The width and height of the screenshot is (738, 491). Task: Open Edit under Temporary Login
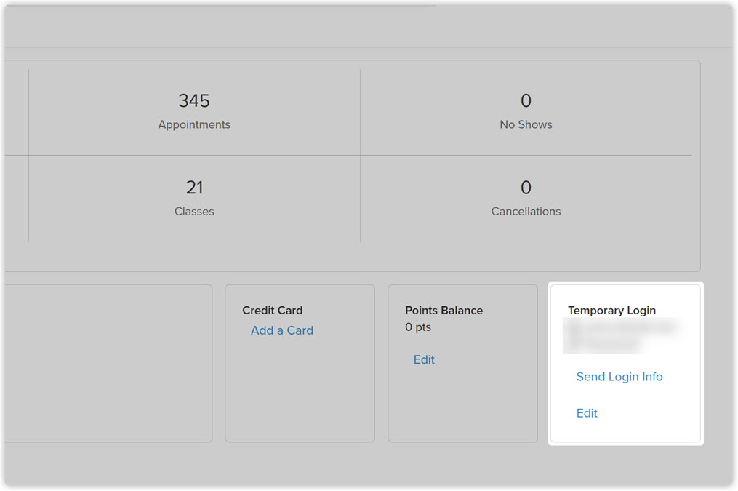[587, 413]
